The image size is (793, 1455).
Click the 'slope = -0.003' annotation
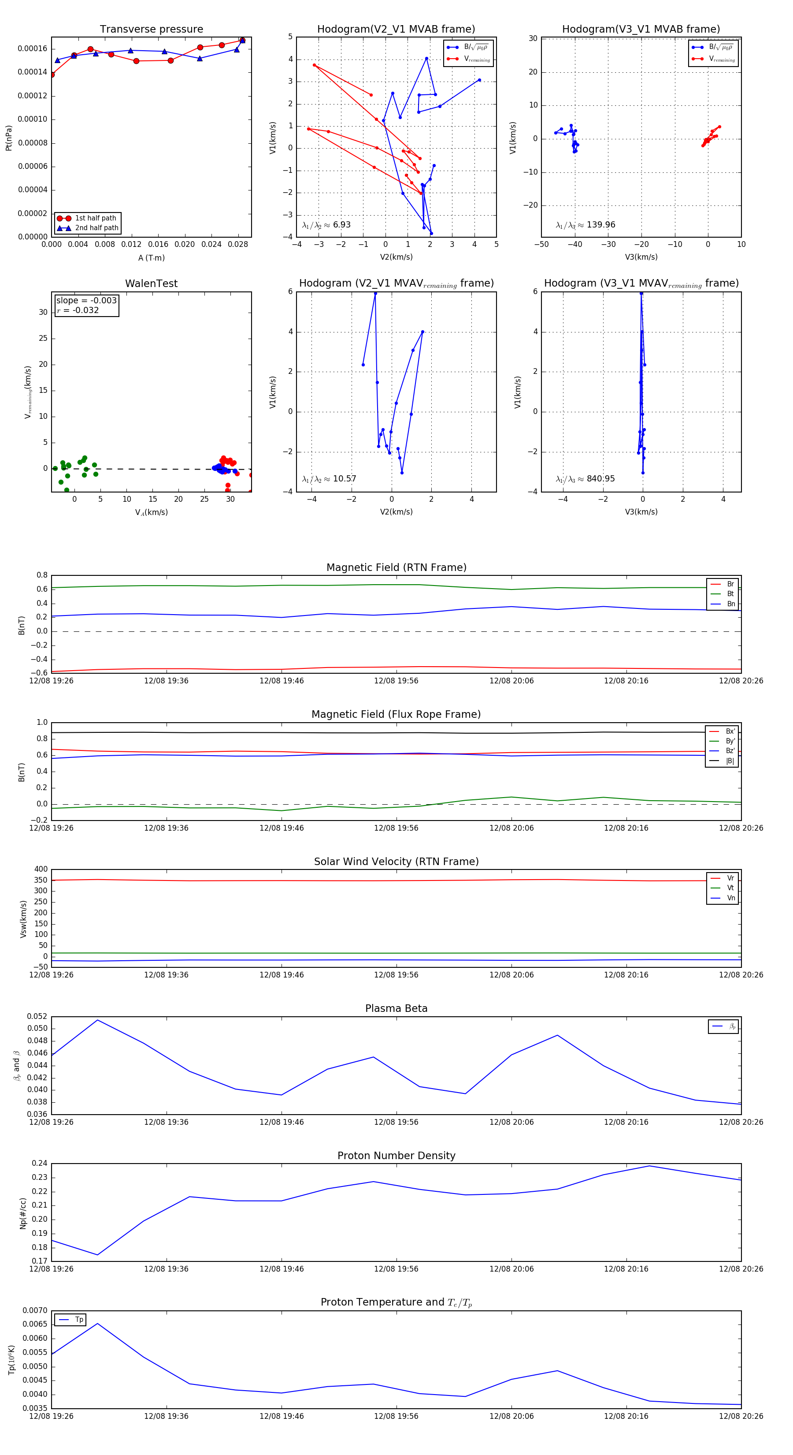pos(86,301)
